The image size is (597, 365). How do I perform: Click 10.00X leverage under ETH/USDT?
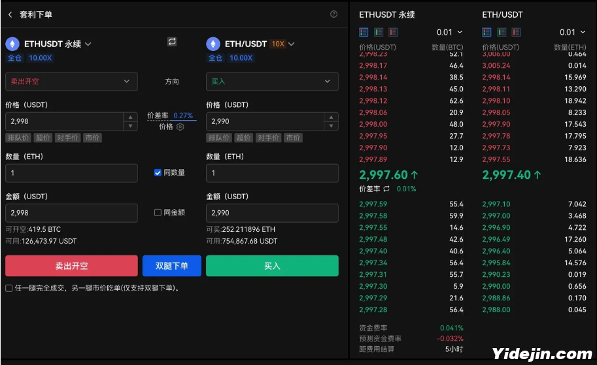[x=241, y=58]
